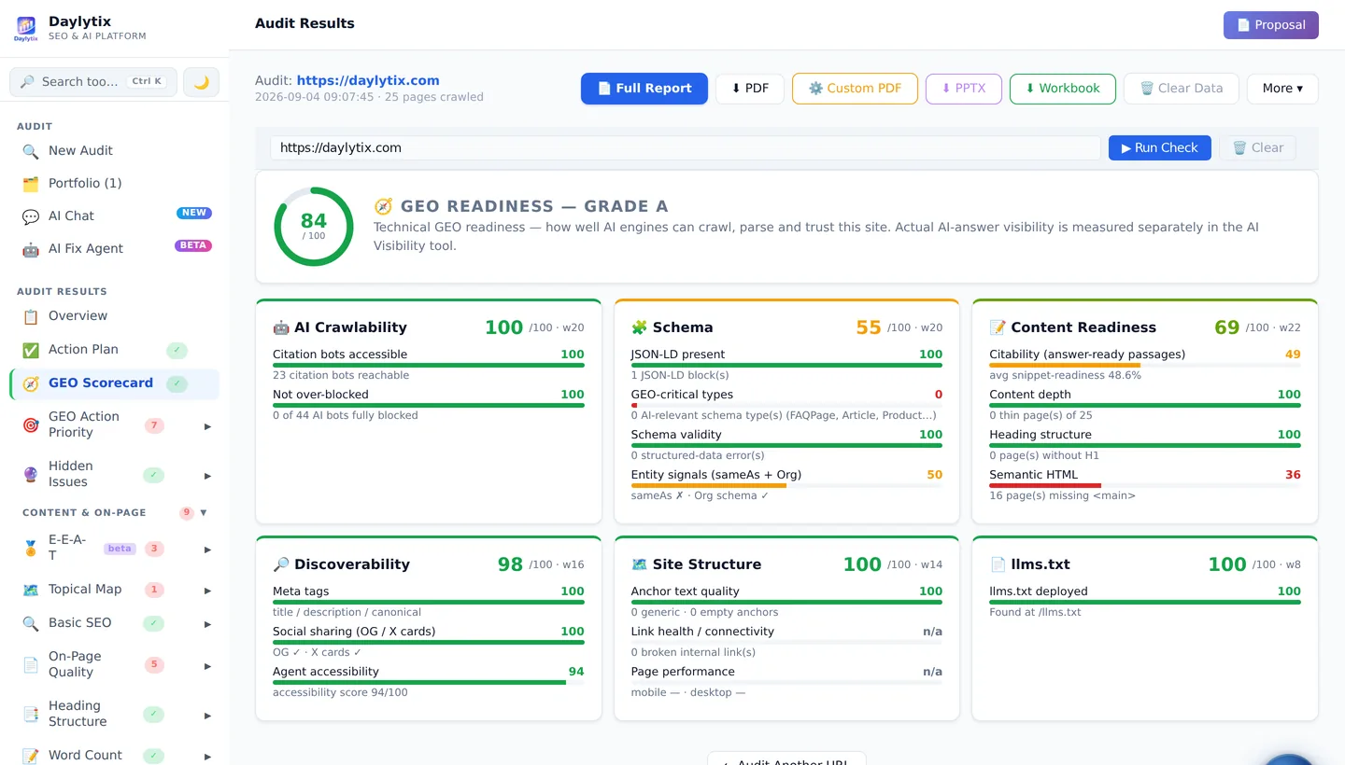Open the More dropdown menu
1345x765 pixels.
pos(1282,89)
